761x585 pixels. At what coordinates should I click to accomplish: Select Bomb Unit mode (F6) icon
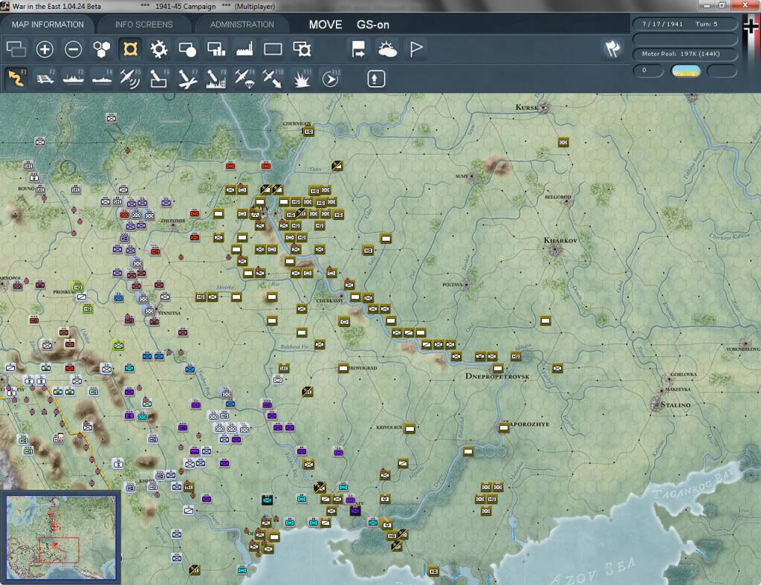coord(159,78)
